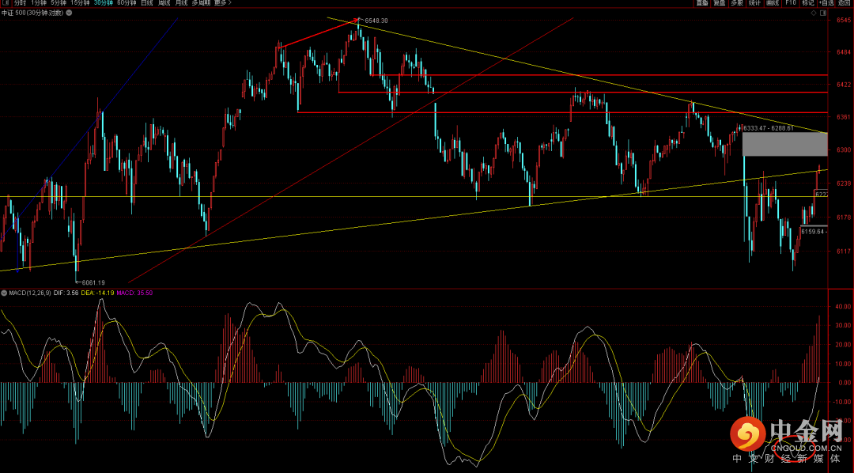Click the 标记 mark button
Image resolution: width=854 pixels, height=473 pixels.
tap(807, 2)
